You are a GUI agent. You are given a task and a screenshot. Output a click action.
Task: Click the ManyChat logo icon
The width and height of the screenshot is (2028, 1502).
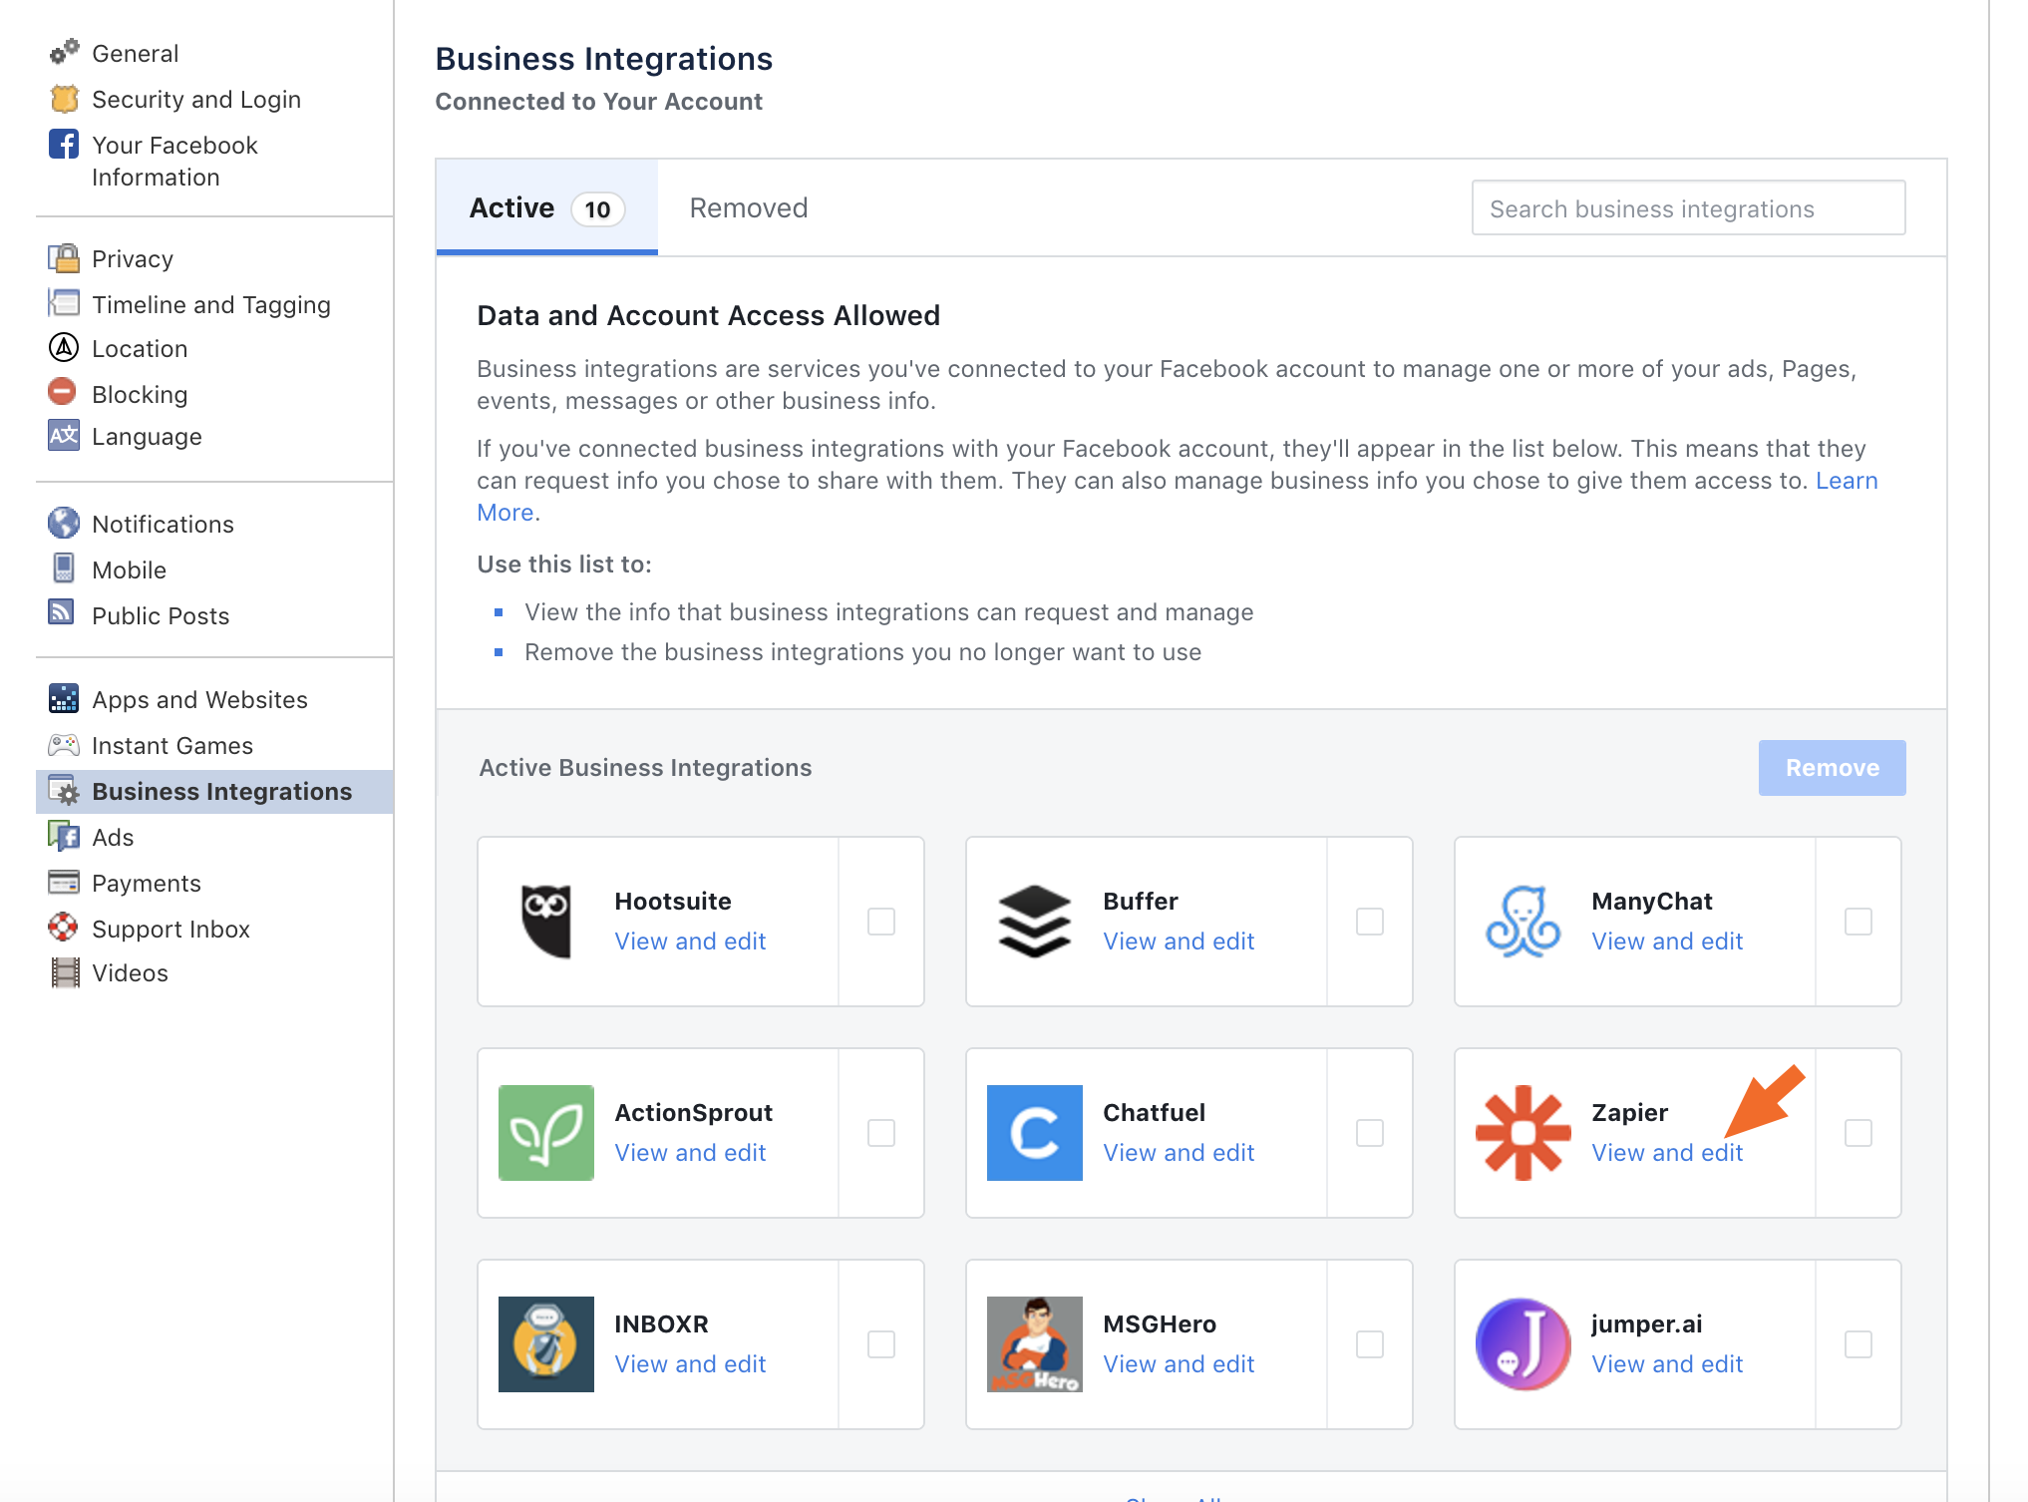coord(1522,921)
